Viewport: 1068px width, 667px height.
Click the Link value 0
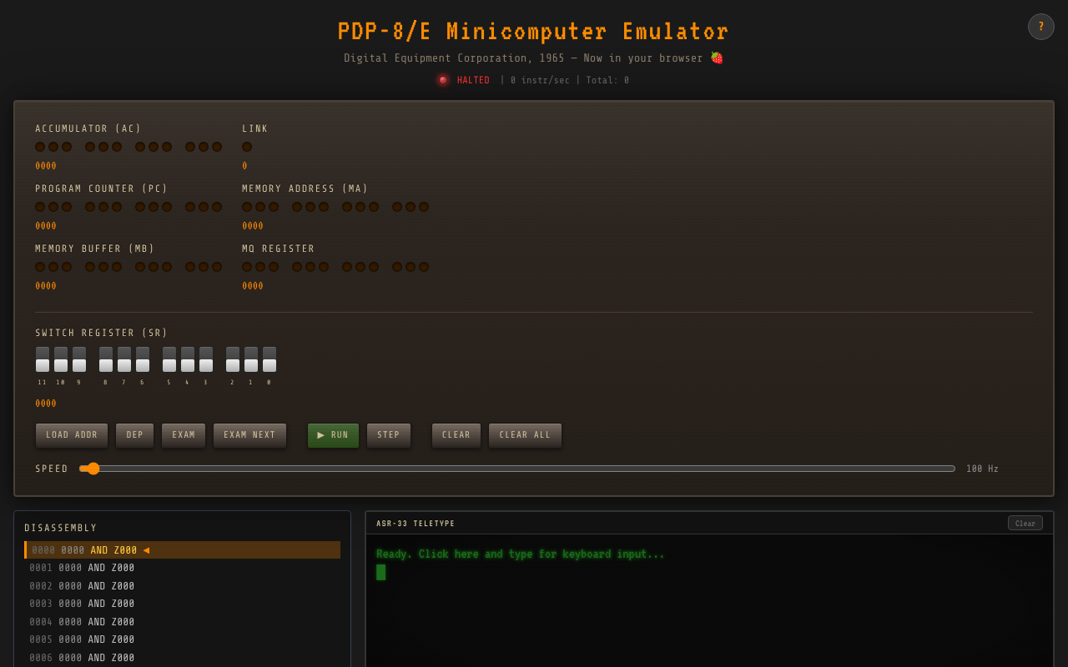(x=244, y=166)
